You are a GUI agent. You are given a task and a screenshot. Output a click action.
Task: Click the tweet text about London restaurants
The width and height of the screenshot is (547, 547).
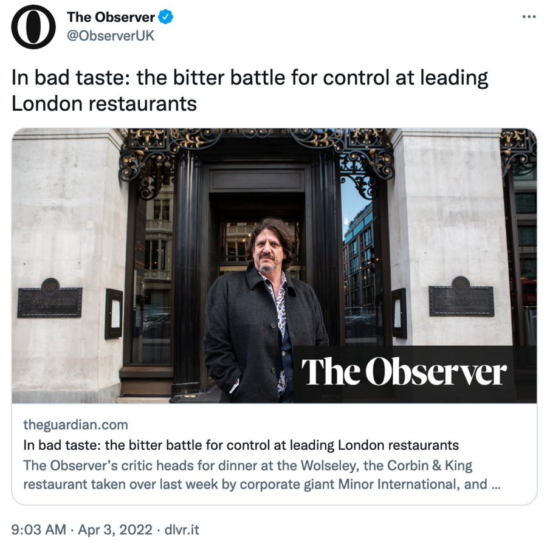tap(249, 91)
